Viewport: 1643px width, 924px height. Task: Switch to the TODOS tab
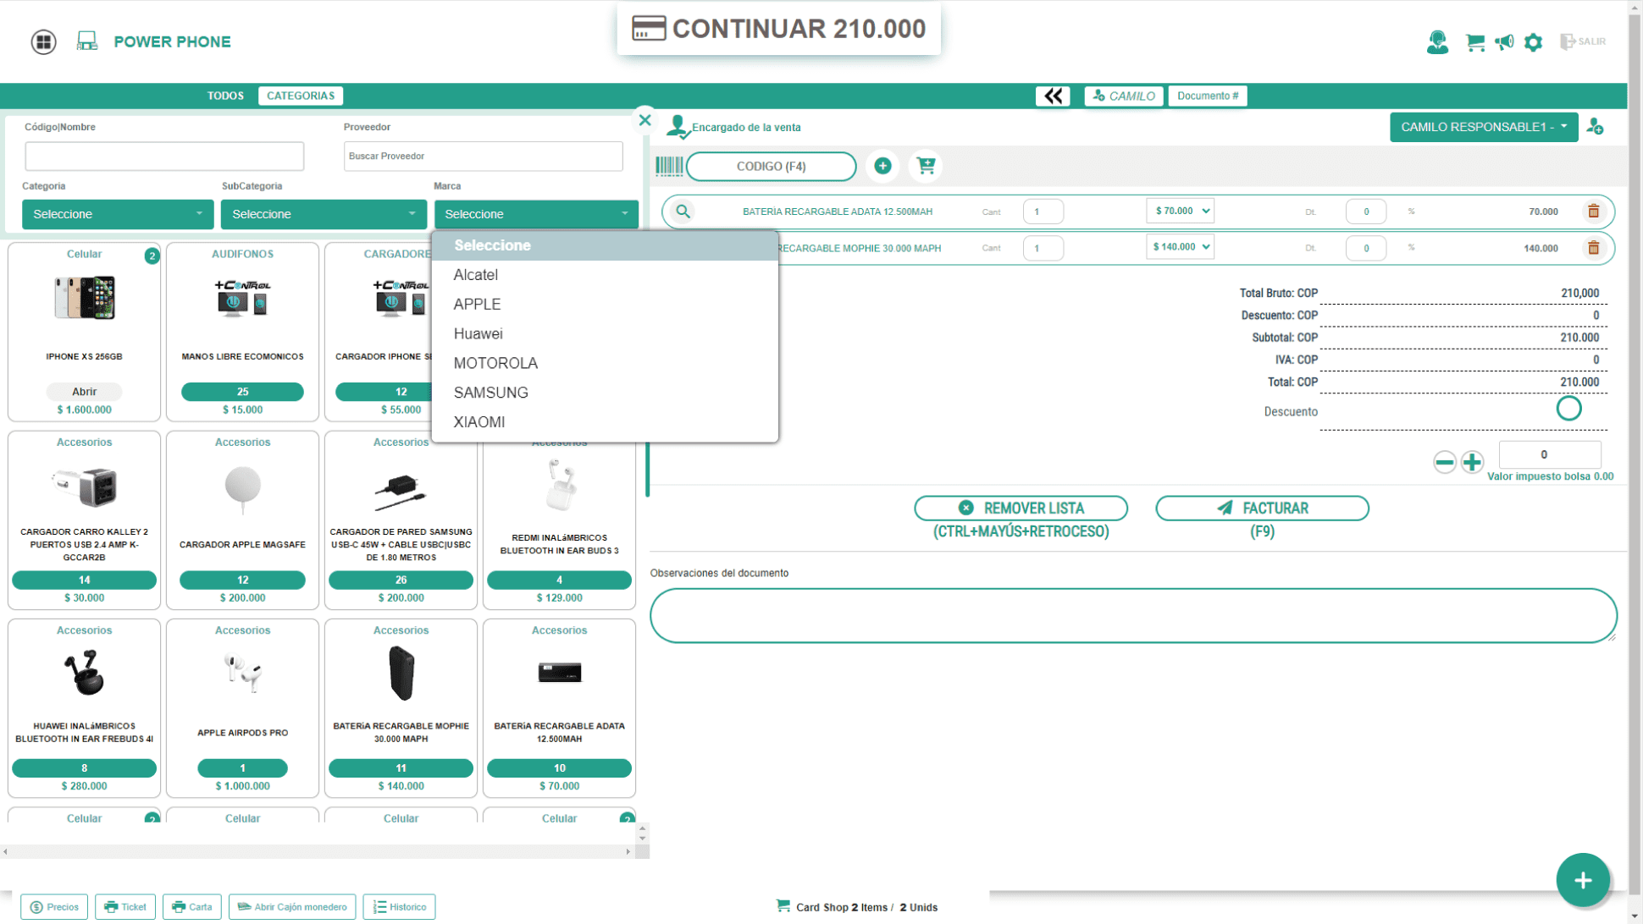click(x=225, y=96)
